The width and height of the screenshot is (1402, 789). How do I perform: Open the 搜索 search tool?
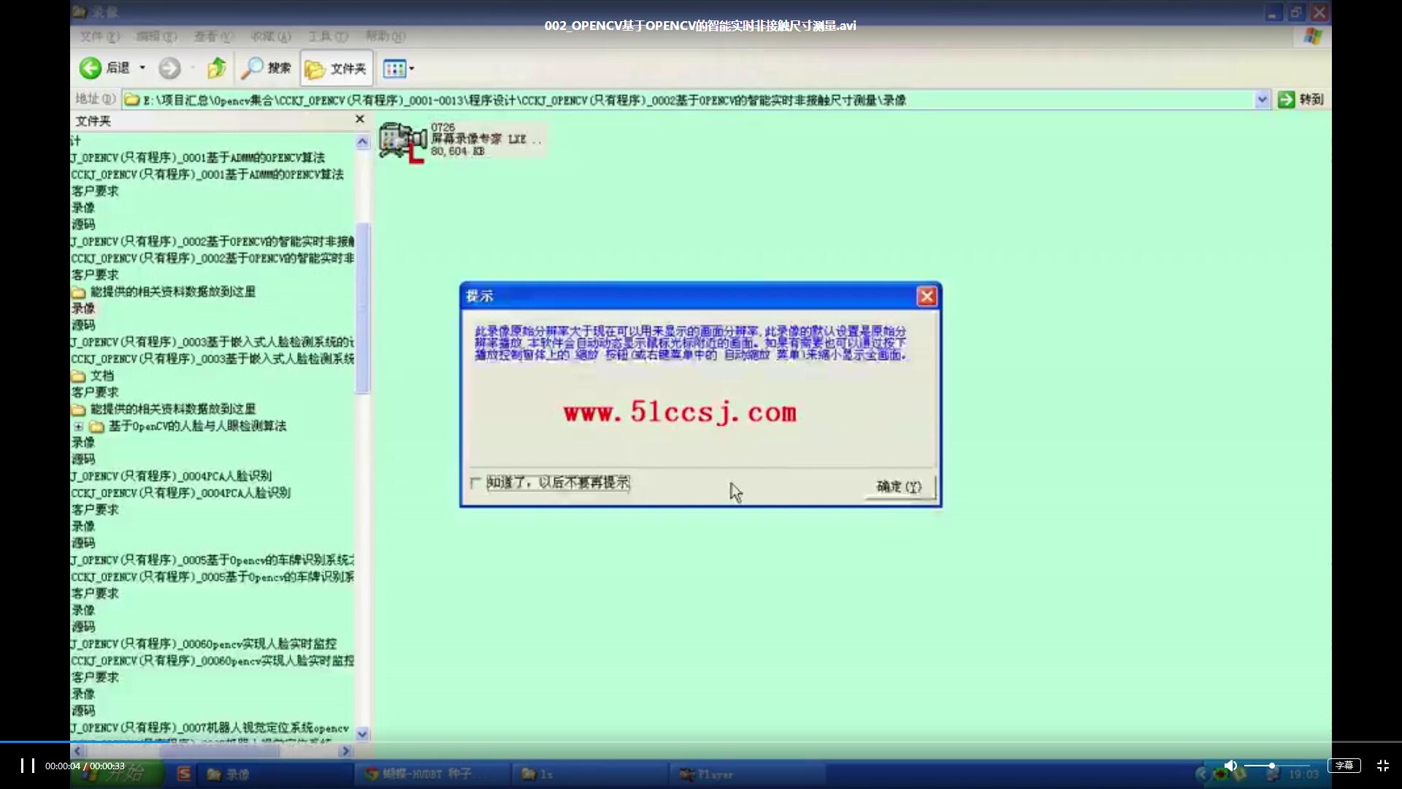[266, 68]
